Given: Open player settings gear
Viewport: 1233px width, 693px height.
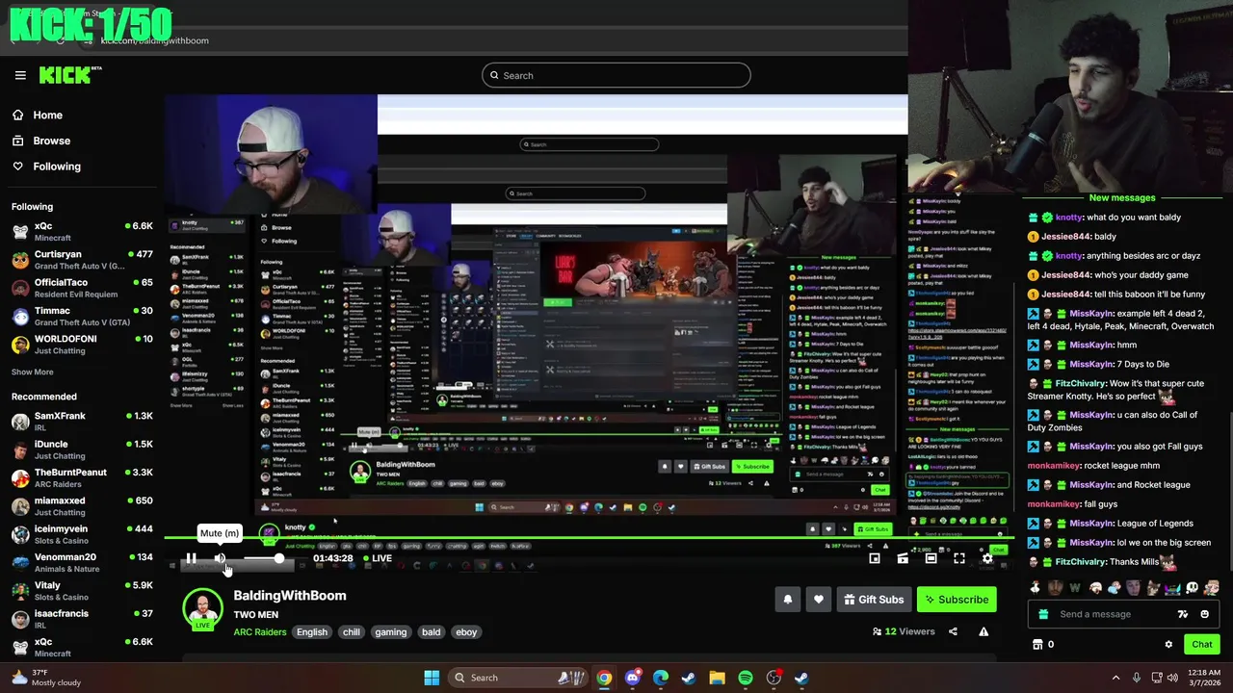Looking at the screenshot, I should coord(987,558).
